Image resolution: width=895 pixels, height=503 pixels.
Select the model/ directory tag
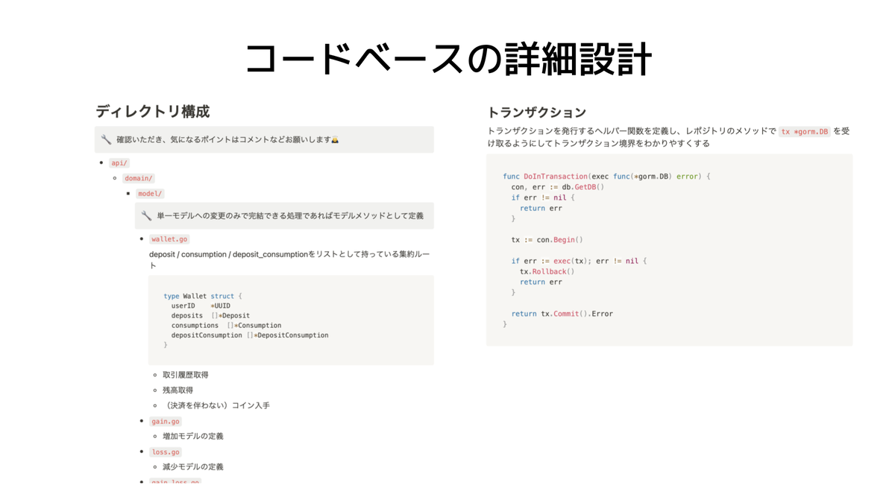150,194
